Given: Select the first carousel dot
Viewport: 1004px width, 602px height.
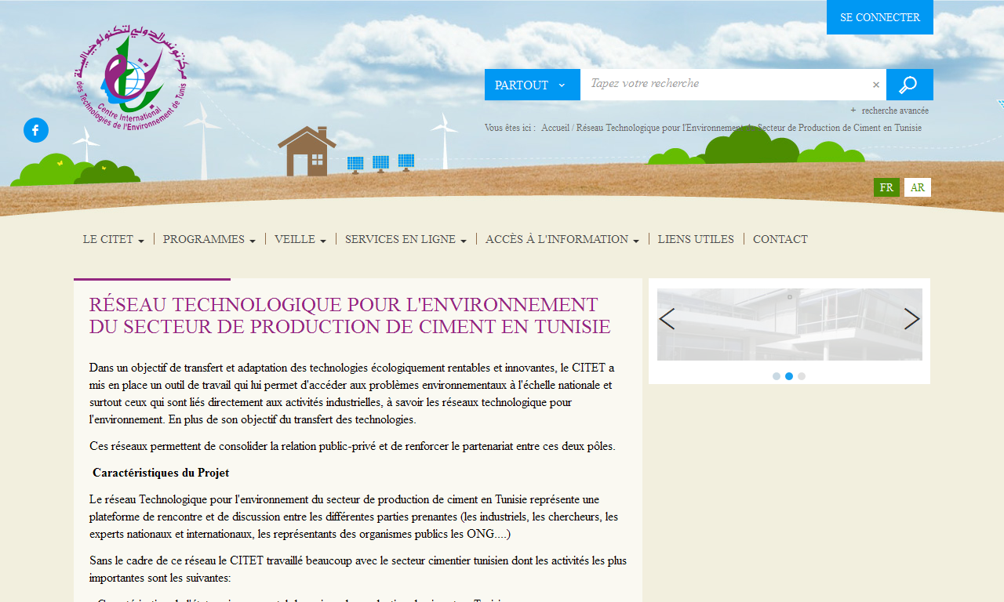Looking at the screenshot, I should click(x=777, y=376).
